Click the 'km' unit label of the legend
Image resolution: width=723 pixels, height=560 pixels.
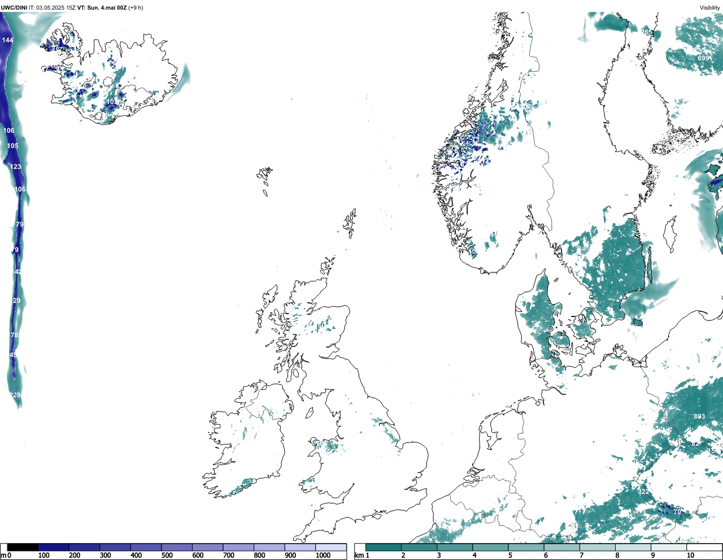[x=358, y=555]
